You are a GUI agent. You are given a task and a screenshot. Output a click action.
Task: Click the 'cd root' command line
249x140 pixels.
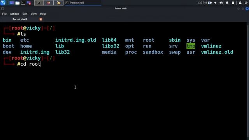coord(29,64)
